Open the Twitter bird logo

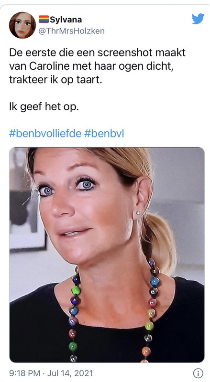(198, 19)
